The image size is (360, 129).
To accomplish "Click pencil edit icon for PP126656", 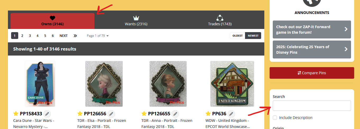I will [x=111, y=114].
